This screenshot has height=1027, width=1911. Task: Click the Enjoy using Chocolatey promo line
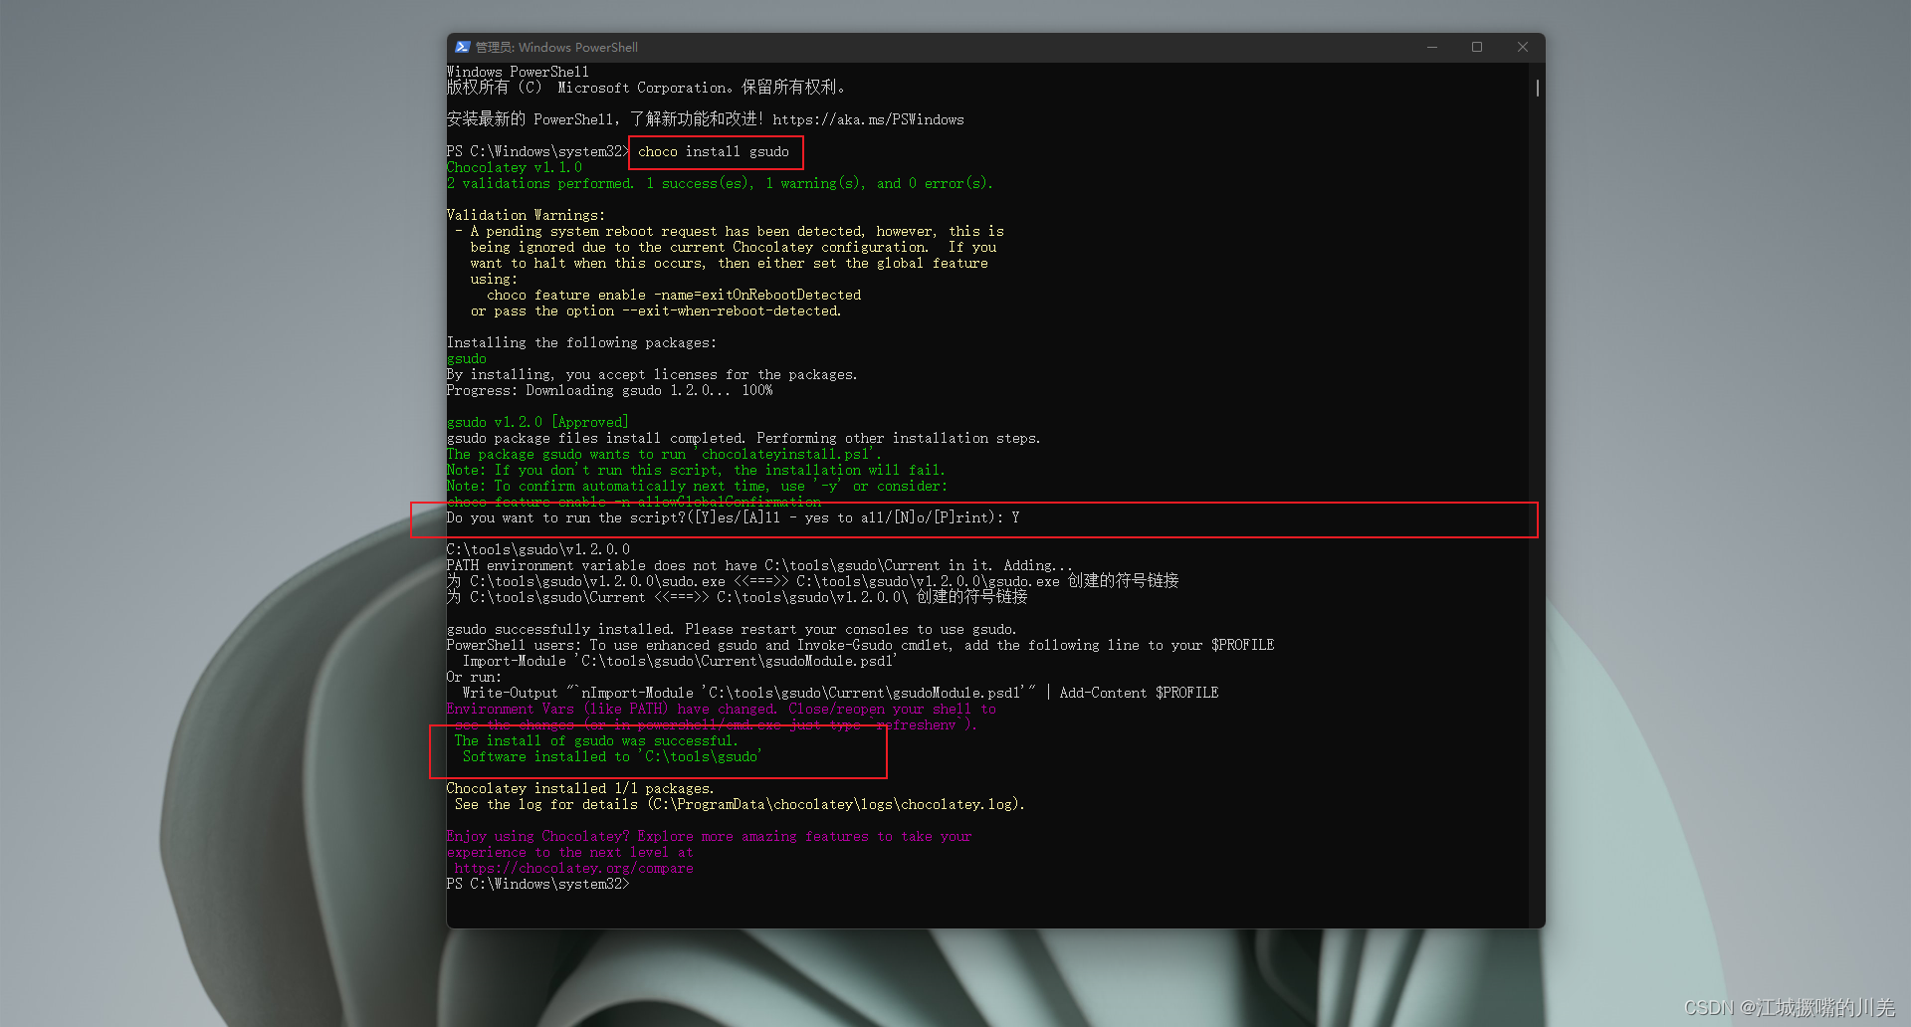coord(709,836)
